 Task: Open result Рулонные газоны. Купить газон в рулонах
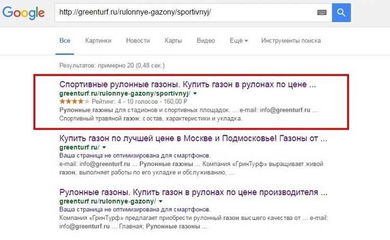click(x=193, y=192)
